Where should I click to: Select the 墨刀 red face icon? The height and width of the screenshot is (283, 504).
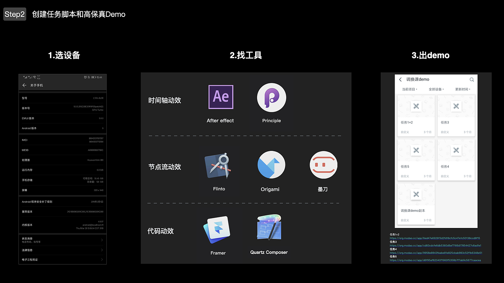324,165
